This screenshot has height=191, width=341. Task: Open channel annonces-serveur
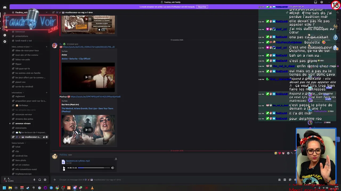(23, 114)
